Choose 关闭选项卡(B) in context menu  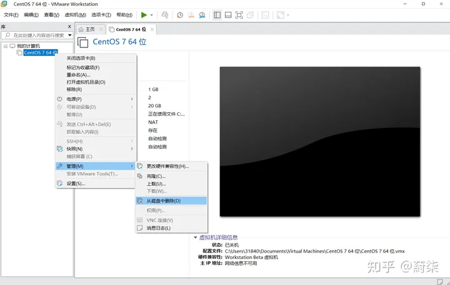pos(95,58)
